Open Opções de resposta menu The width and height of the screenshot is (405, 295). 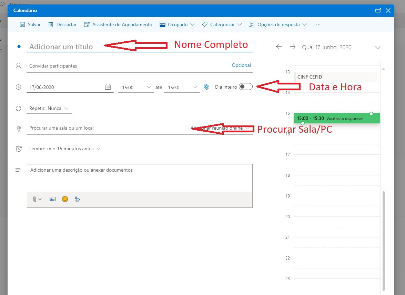[278, 24]
